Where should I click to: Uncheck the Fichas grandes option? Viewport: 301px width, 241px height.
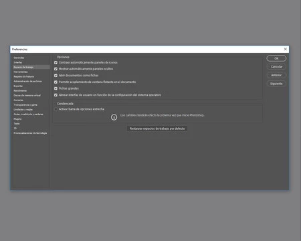tap(56, 88)
